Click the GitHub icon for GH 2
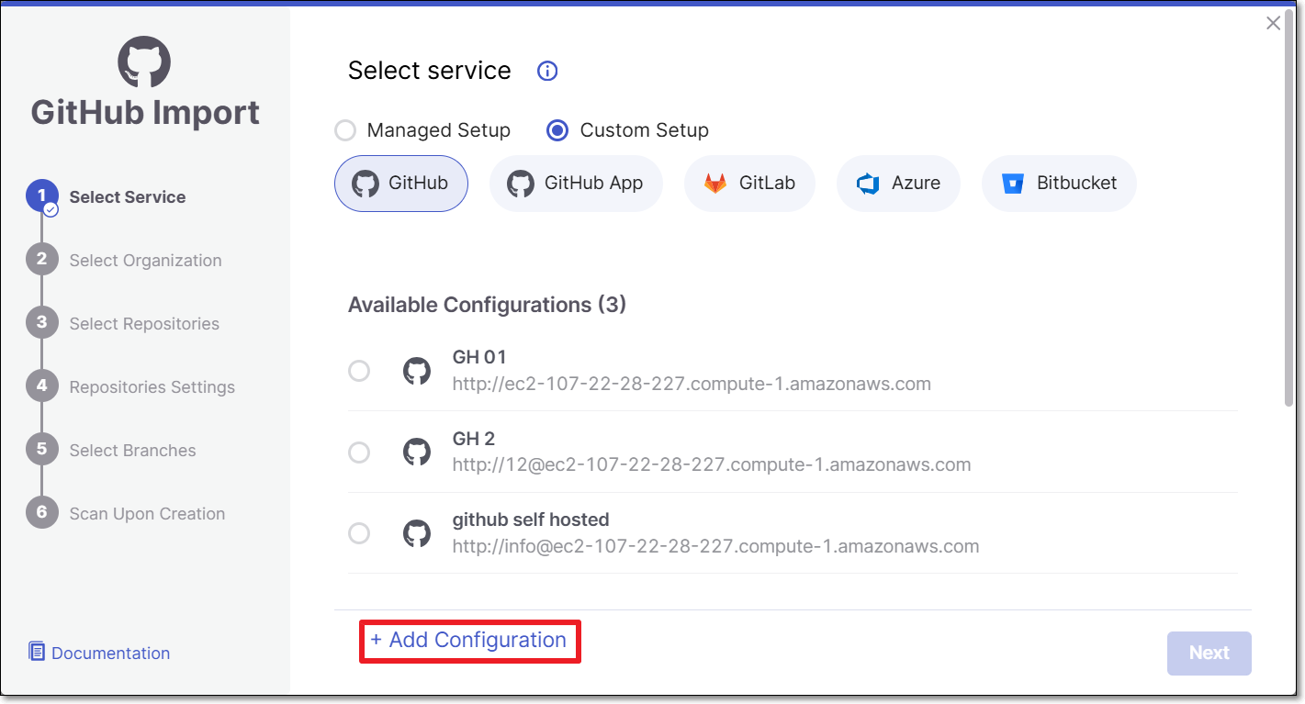 (x=417, y=453)
